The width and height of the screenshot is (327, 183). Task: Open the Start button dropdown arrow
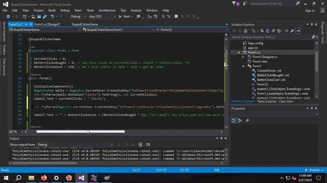click(132, 17)
